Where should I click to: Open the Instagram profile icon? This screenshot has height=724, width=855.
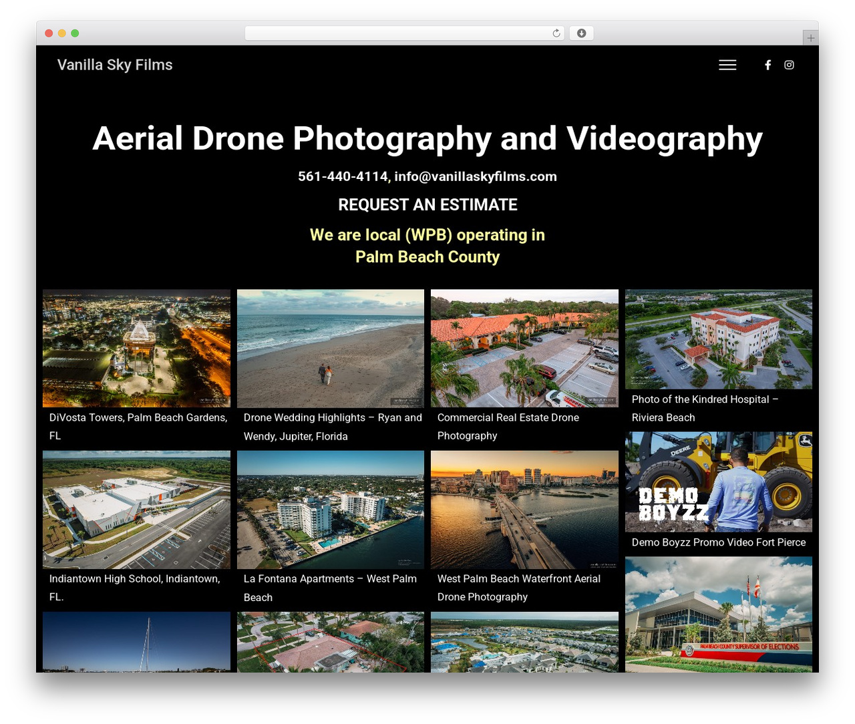(x=789, y=65)
